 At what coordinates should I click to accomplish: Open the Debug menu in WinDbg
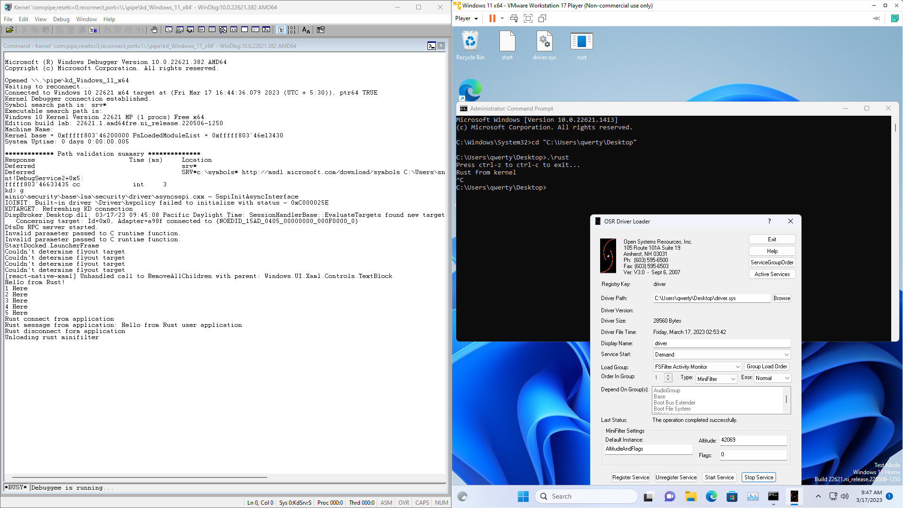(x=61, y=19)
